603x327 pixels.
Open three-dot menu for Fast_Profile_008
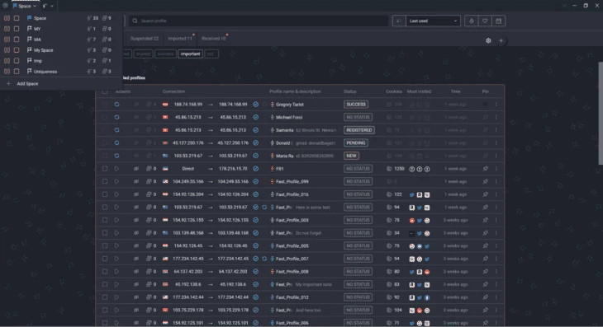point(496,272)
